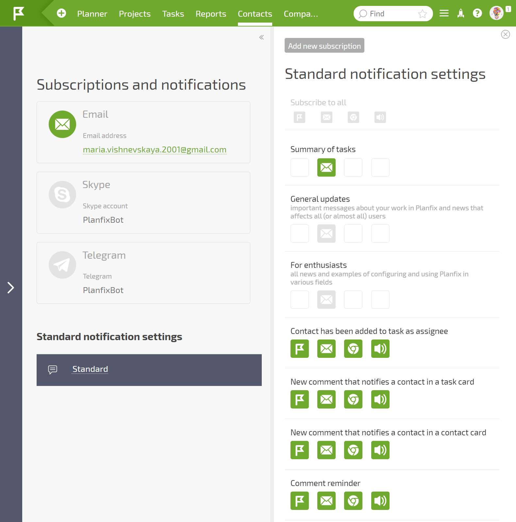Toggle sound for contact card comment
The height and width of the screenshot is (522, 516).
[380, 450]
